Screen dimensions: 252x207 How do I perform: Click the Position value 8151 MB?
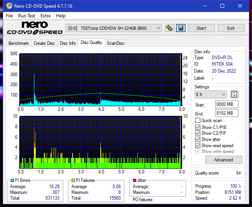(x=233, y=192)
